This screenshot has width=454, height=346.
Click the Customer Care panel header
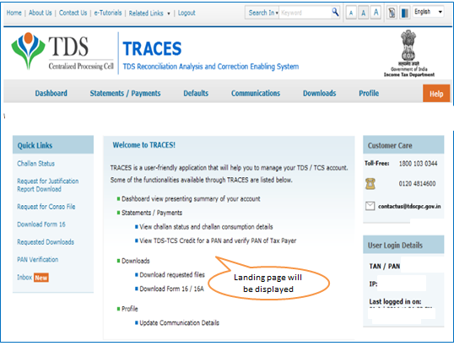pyautogui.click(x=403, y=145)
